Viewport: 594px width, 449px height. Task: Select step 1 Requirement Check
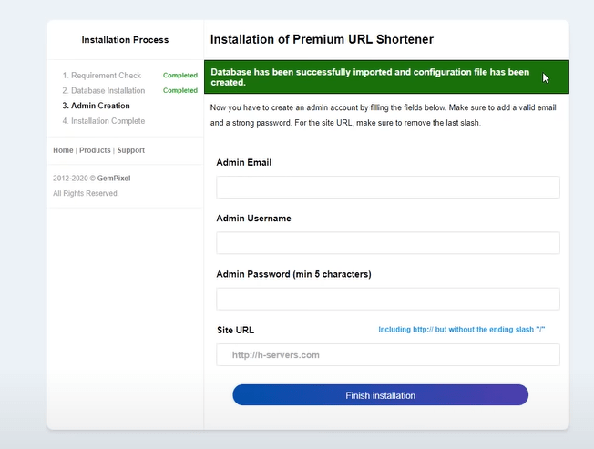(101, 76)
